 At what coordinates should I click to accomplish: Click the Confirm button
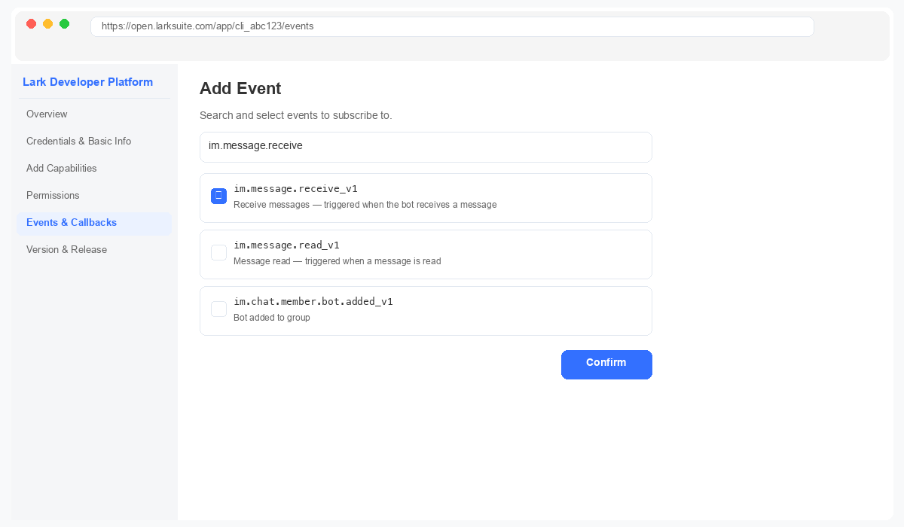coord(606,364)
